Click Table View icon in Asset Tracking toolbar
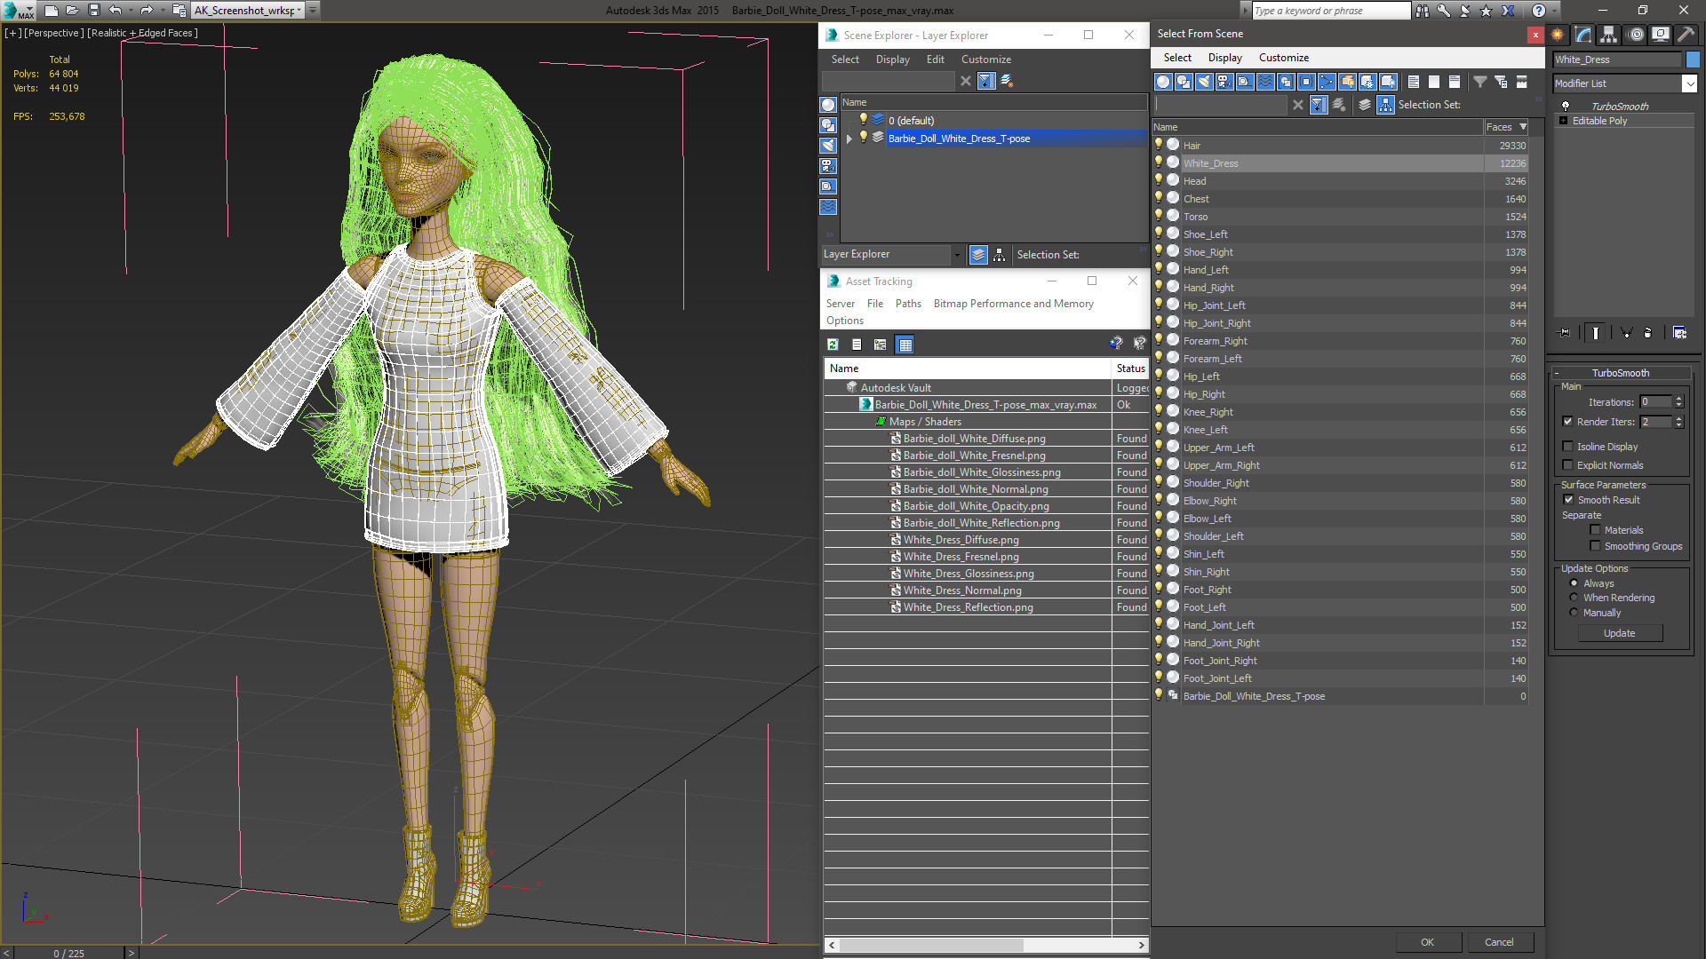 click(905, 345)
